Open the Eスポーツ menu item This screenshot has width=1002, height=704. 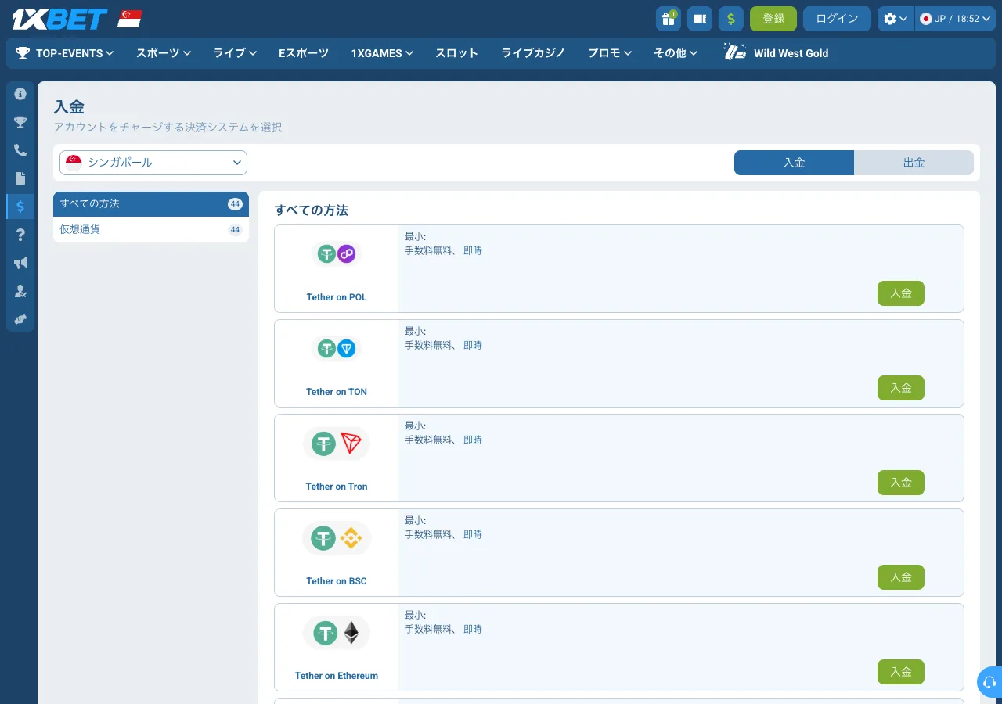(x=304, y=53)
